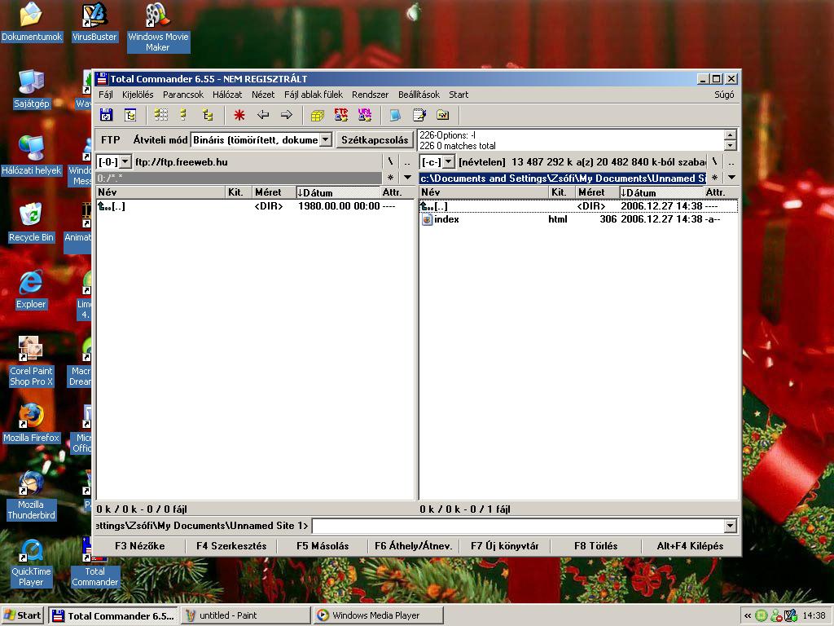Click the Szétkapcsolás disconnect button

tap(375, 140)
